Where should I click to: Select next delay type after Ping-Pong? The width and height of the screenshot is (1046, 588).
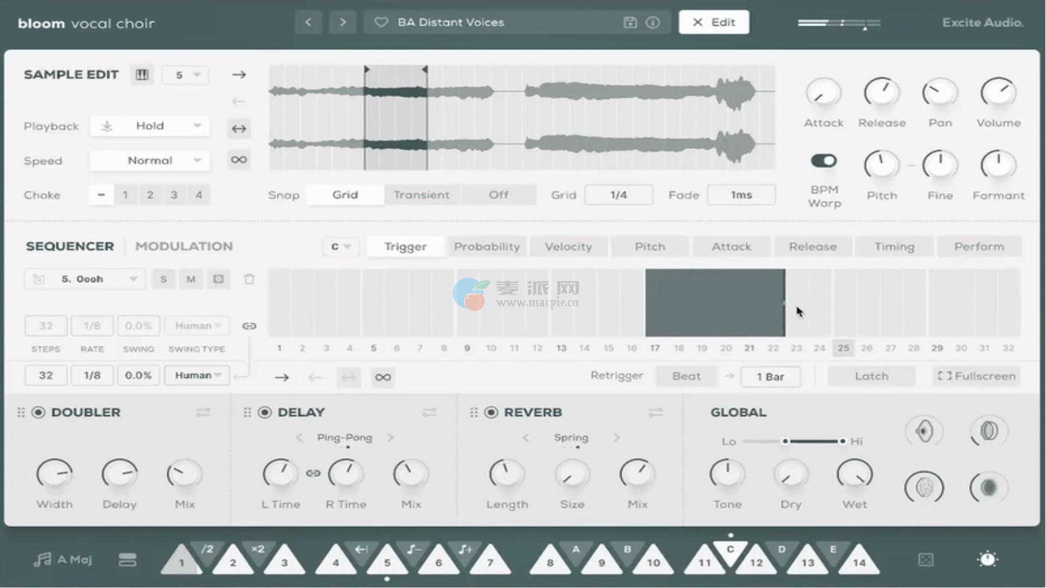[391, 438]
